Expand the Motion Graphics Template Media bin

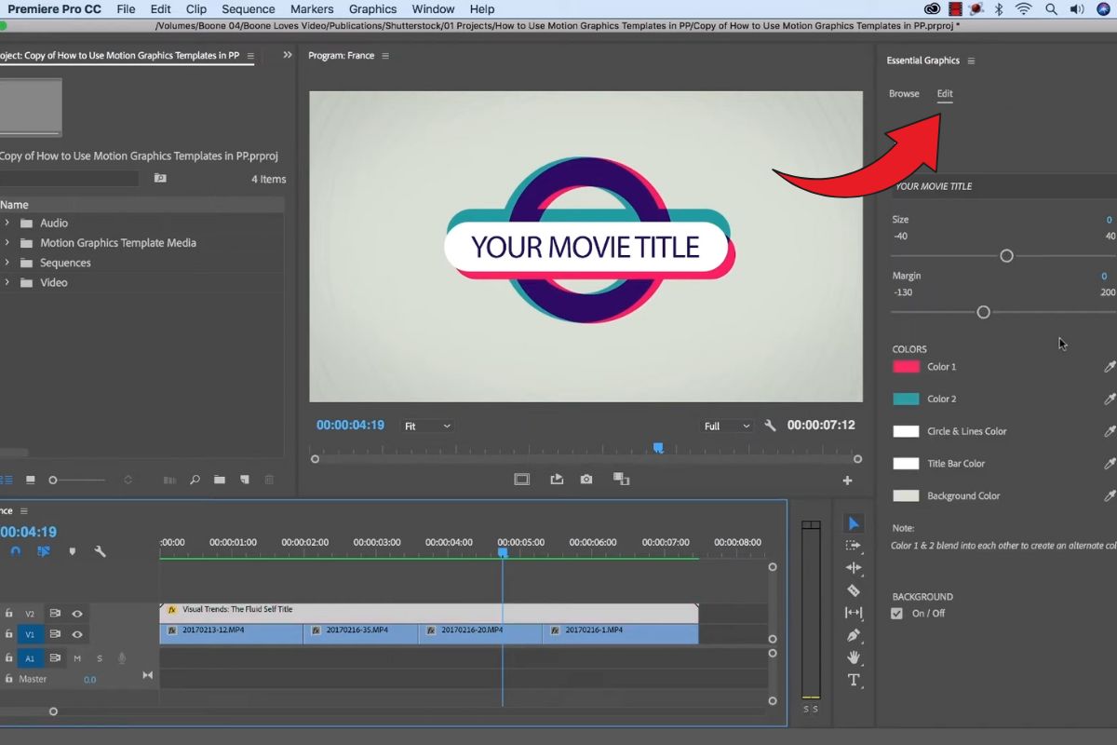click(x=7, y=243)
